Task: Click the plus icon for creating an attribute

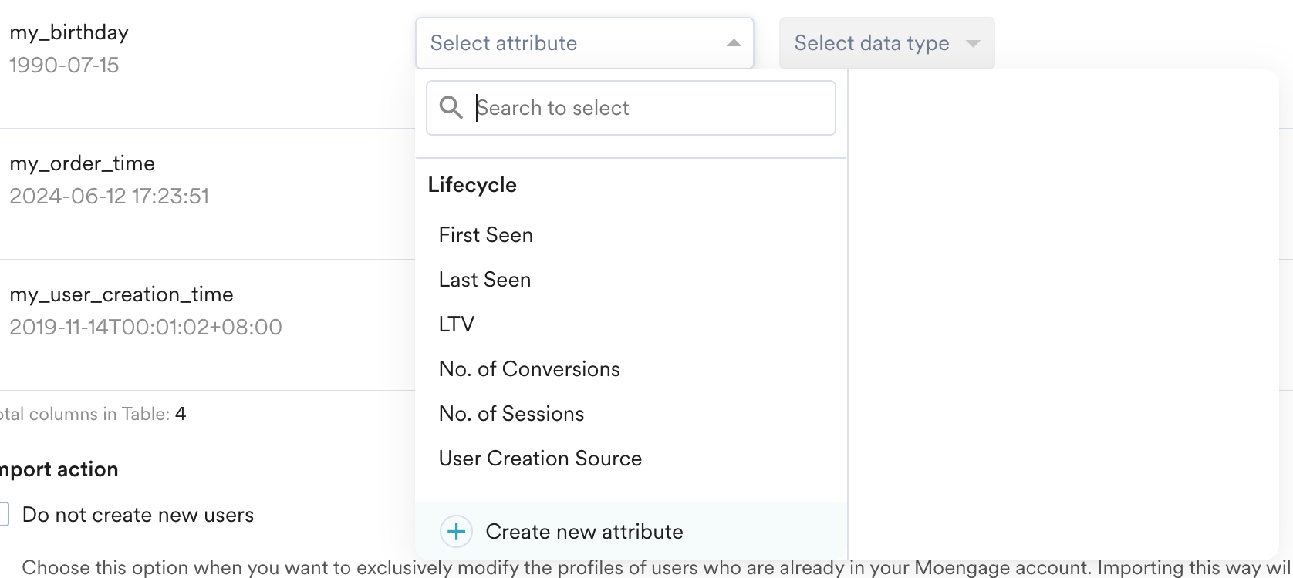Action: coord(456,532)
